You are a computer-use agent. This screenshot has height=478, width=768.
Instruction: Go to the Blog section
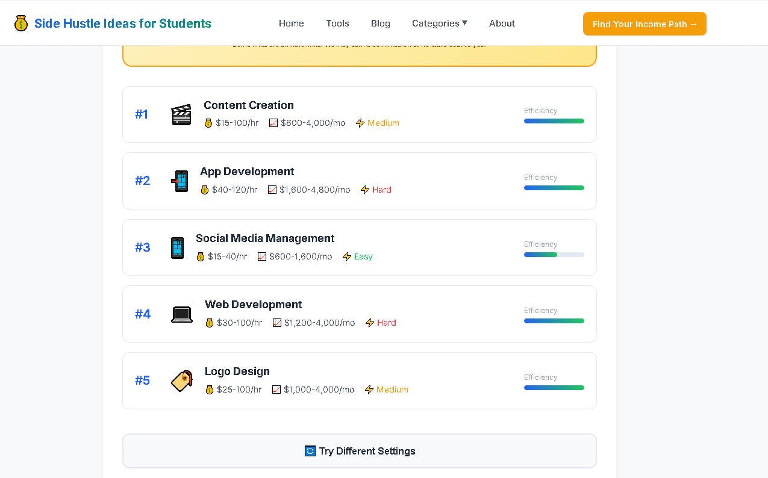pos(380,23)
